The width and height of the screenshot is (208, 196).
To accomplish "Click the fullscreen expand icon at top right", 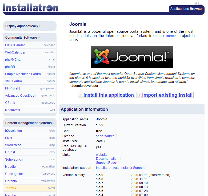I will coord(200,3).
